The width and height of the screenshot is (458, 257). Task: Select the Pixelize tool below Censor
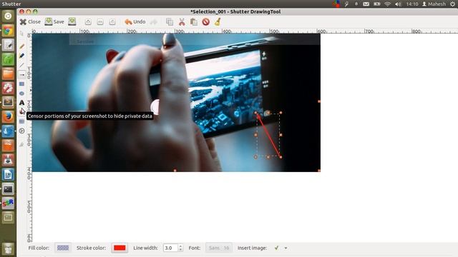pos(22,121)
